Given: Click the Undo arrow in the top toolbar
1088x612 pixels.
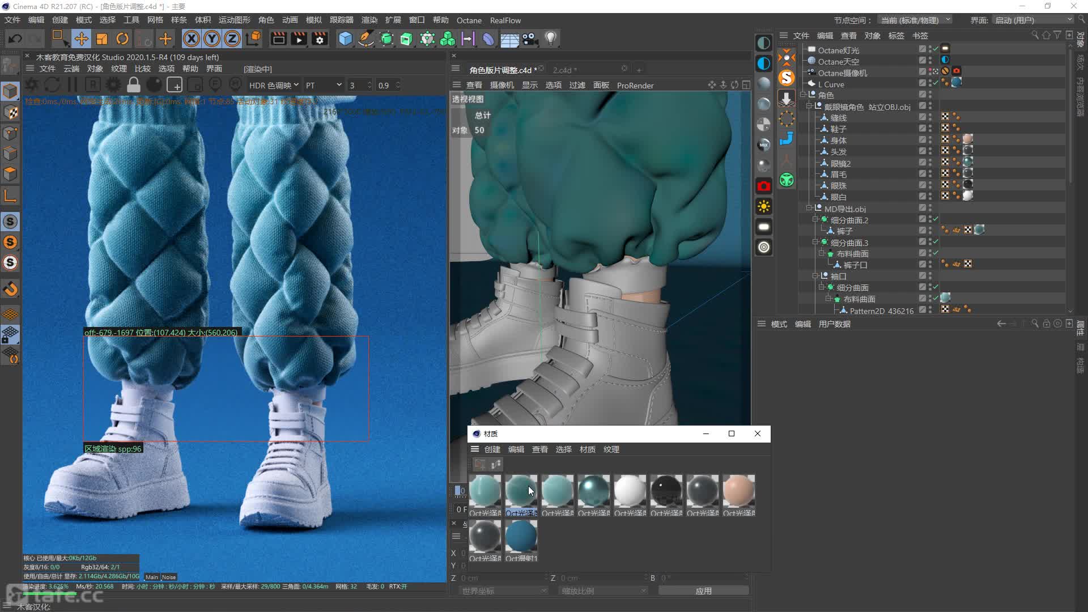Looking at the screenshot, I should [15, 39].
